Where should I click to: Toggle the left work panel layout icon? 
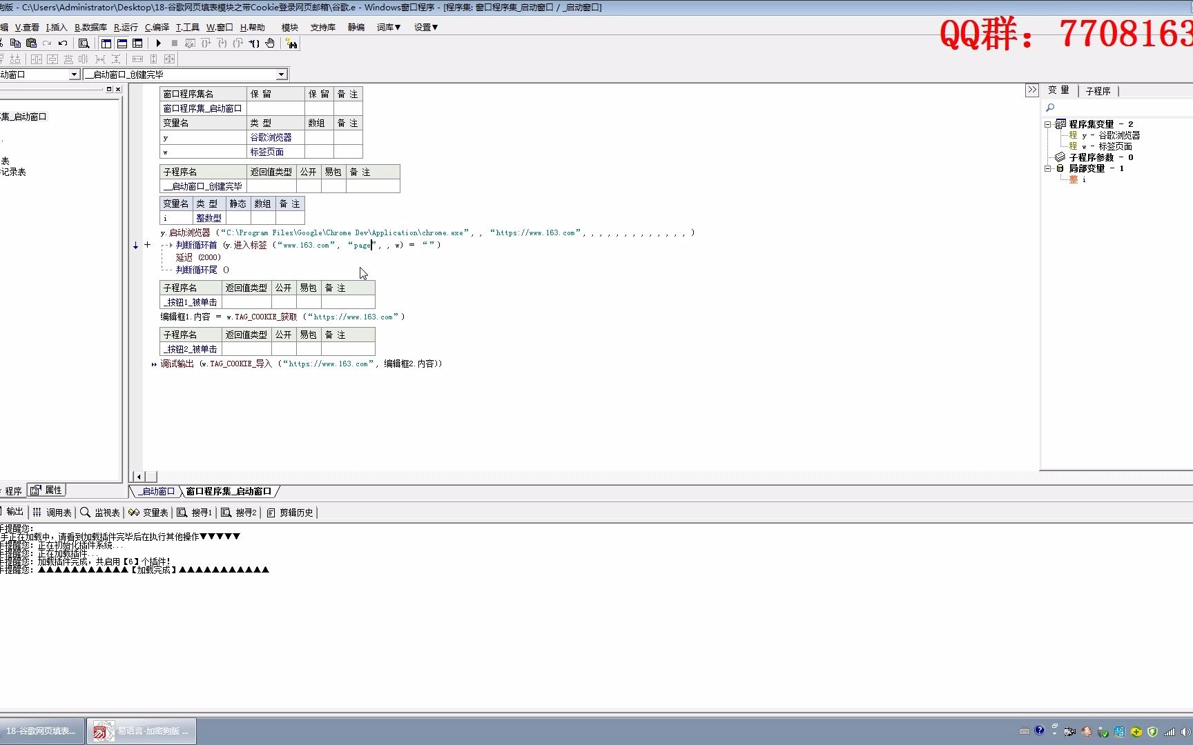[x=106, y=43]
